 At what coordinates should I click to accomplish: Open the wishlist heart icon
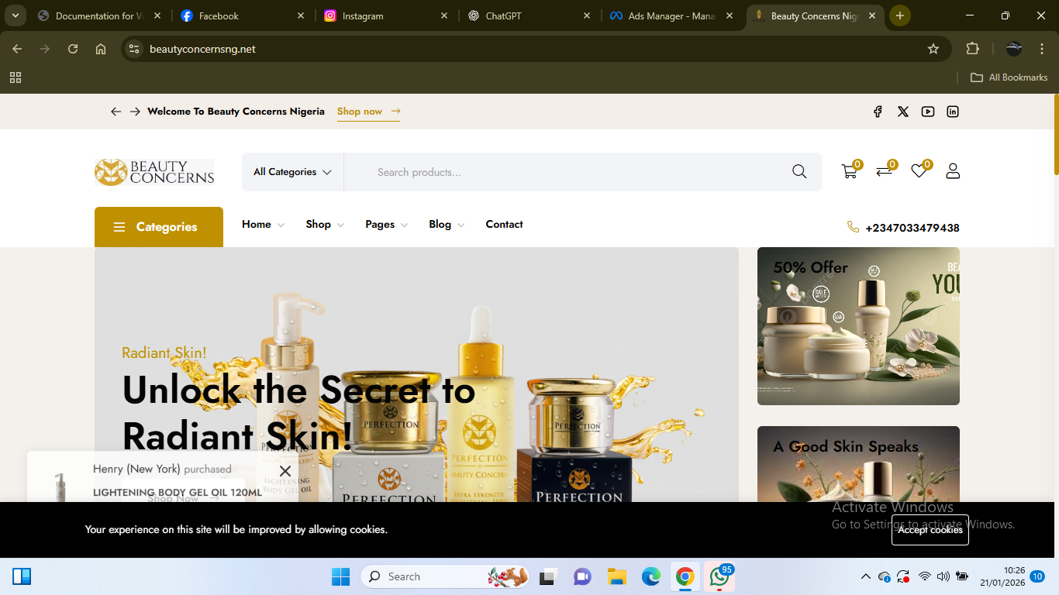pyautogui.click(x=919, y=171)
